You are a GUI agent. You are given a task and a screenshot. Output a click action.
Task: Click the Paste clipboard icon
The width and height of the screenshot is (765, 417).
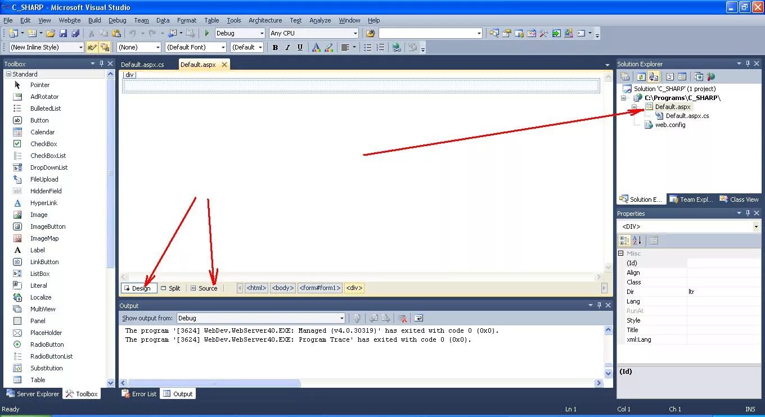tap(116, 33)
